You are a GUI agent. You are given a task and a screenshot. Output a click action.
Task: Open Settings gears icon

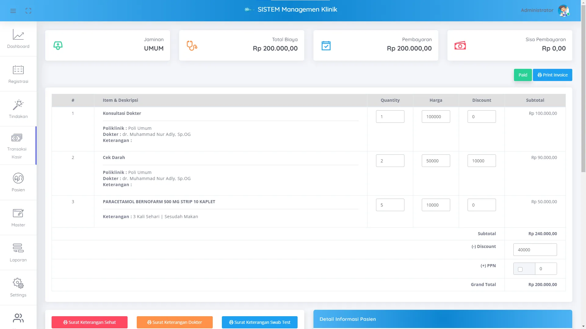point(18,283)
